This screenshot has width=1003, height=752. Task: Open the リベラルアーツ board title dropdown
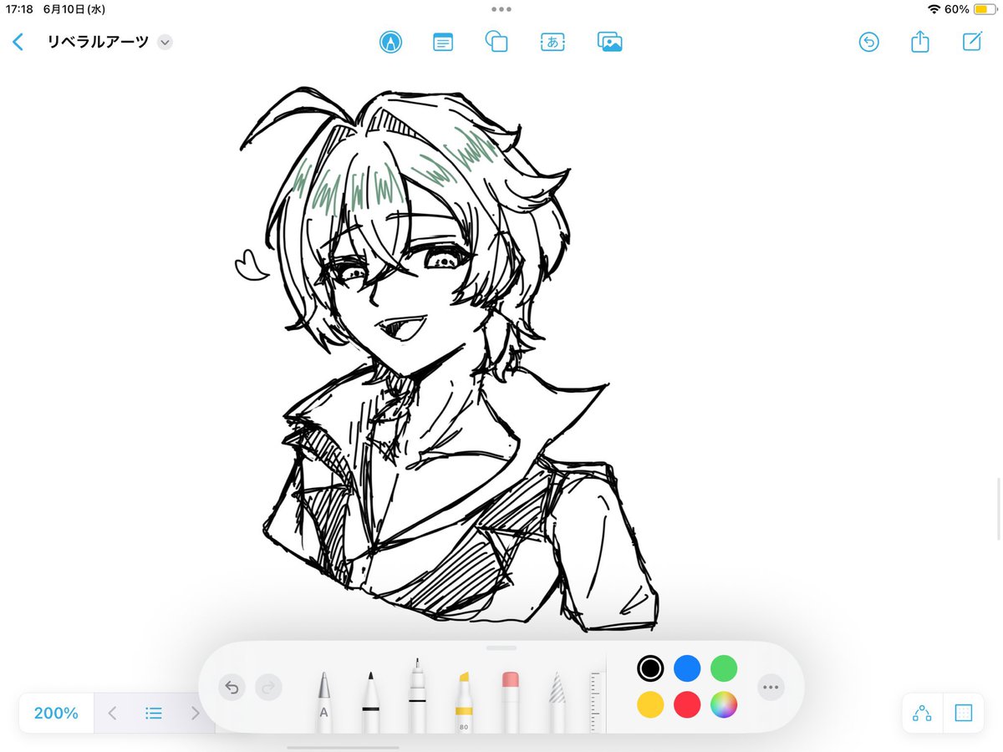[x=165, y=42]
